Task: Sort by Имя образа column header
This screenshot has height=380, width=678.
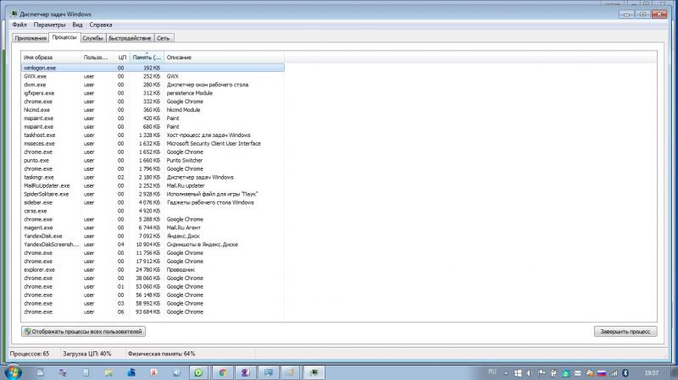Action: point(51,57)
